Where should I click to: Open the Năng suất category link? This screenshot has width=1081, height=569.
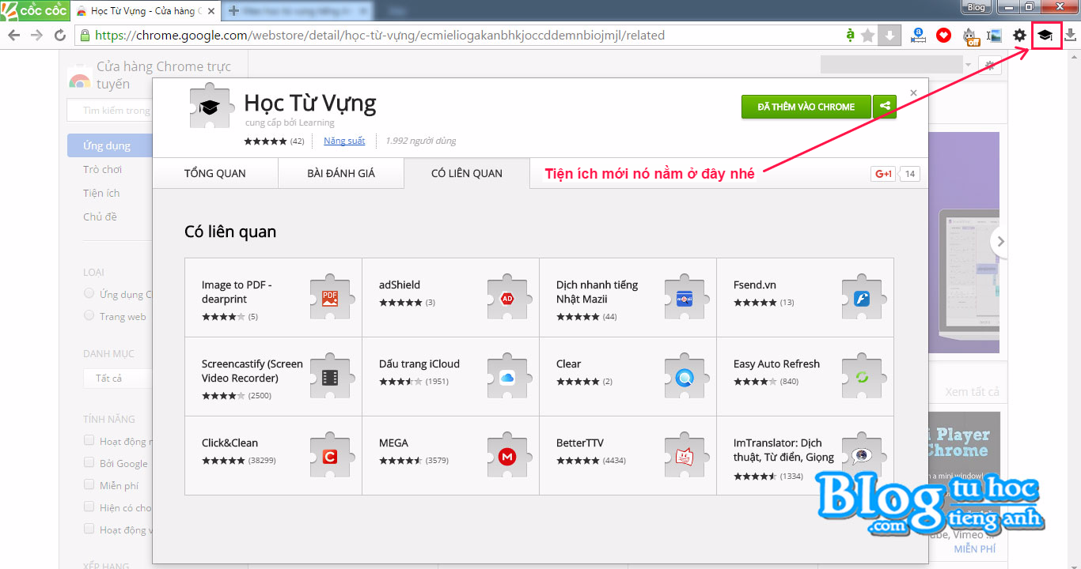[x=344, y=141]
